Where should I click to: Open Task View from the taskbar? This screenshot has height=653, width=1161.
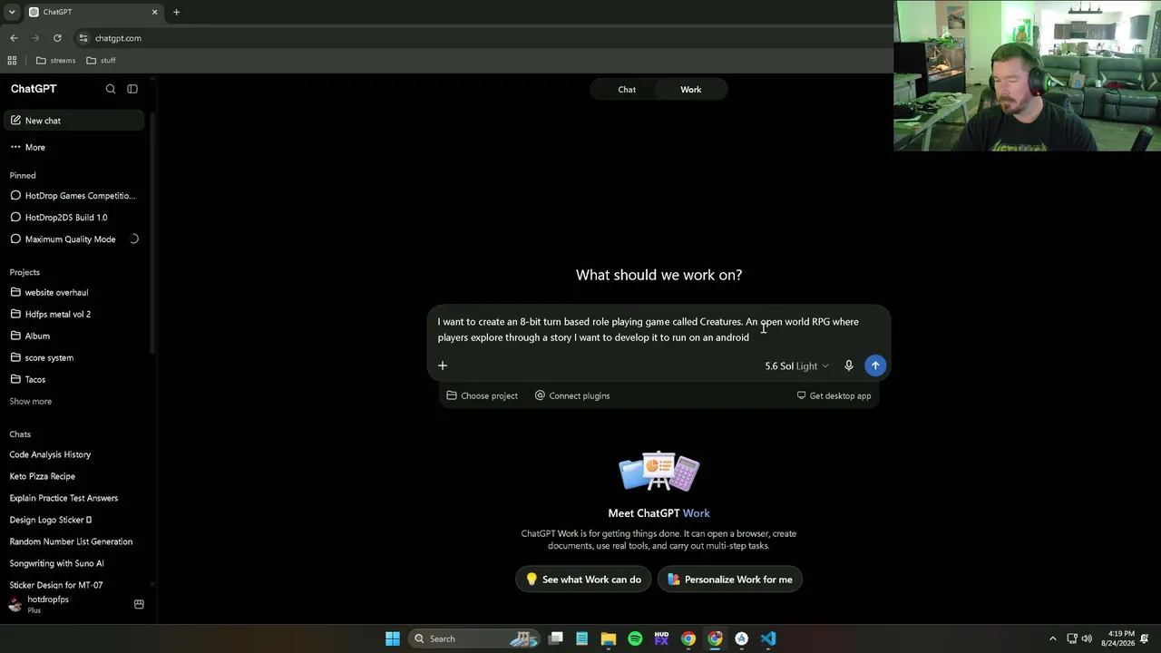(x=556, y=638)
